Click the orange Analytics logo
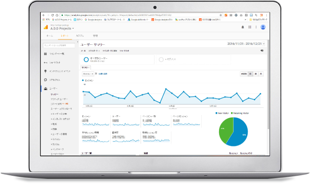 coord(46,27)
